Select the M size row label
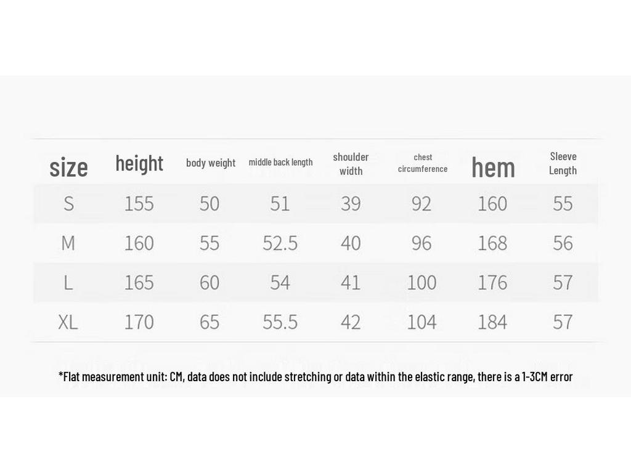 (x=68, y=243)
